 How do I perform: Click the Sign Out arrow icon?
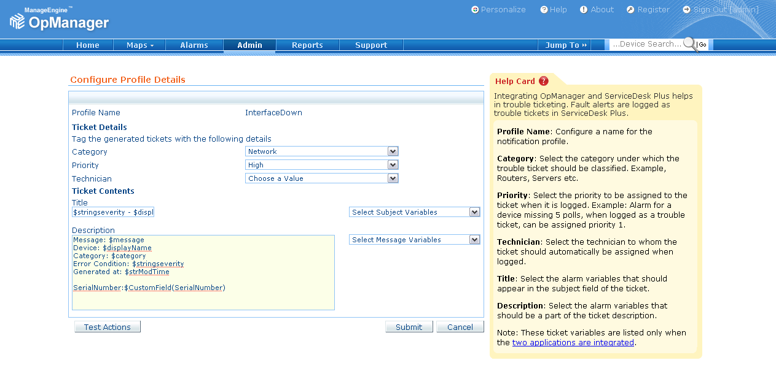coord(686,10)
